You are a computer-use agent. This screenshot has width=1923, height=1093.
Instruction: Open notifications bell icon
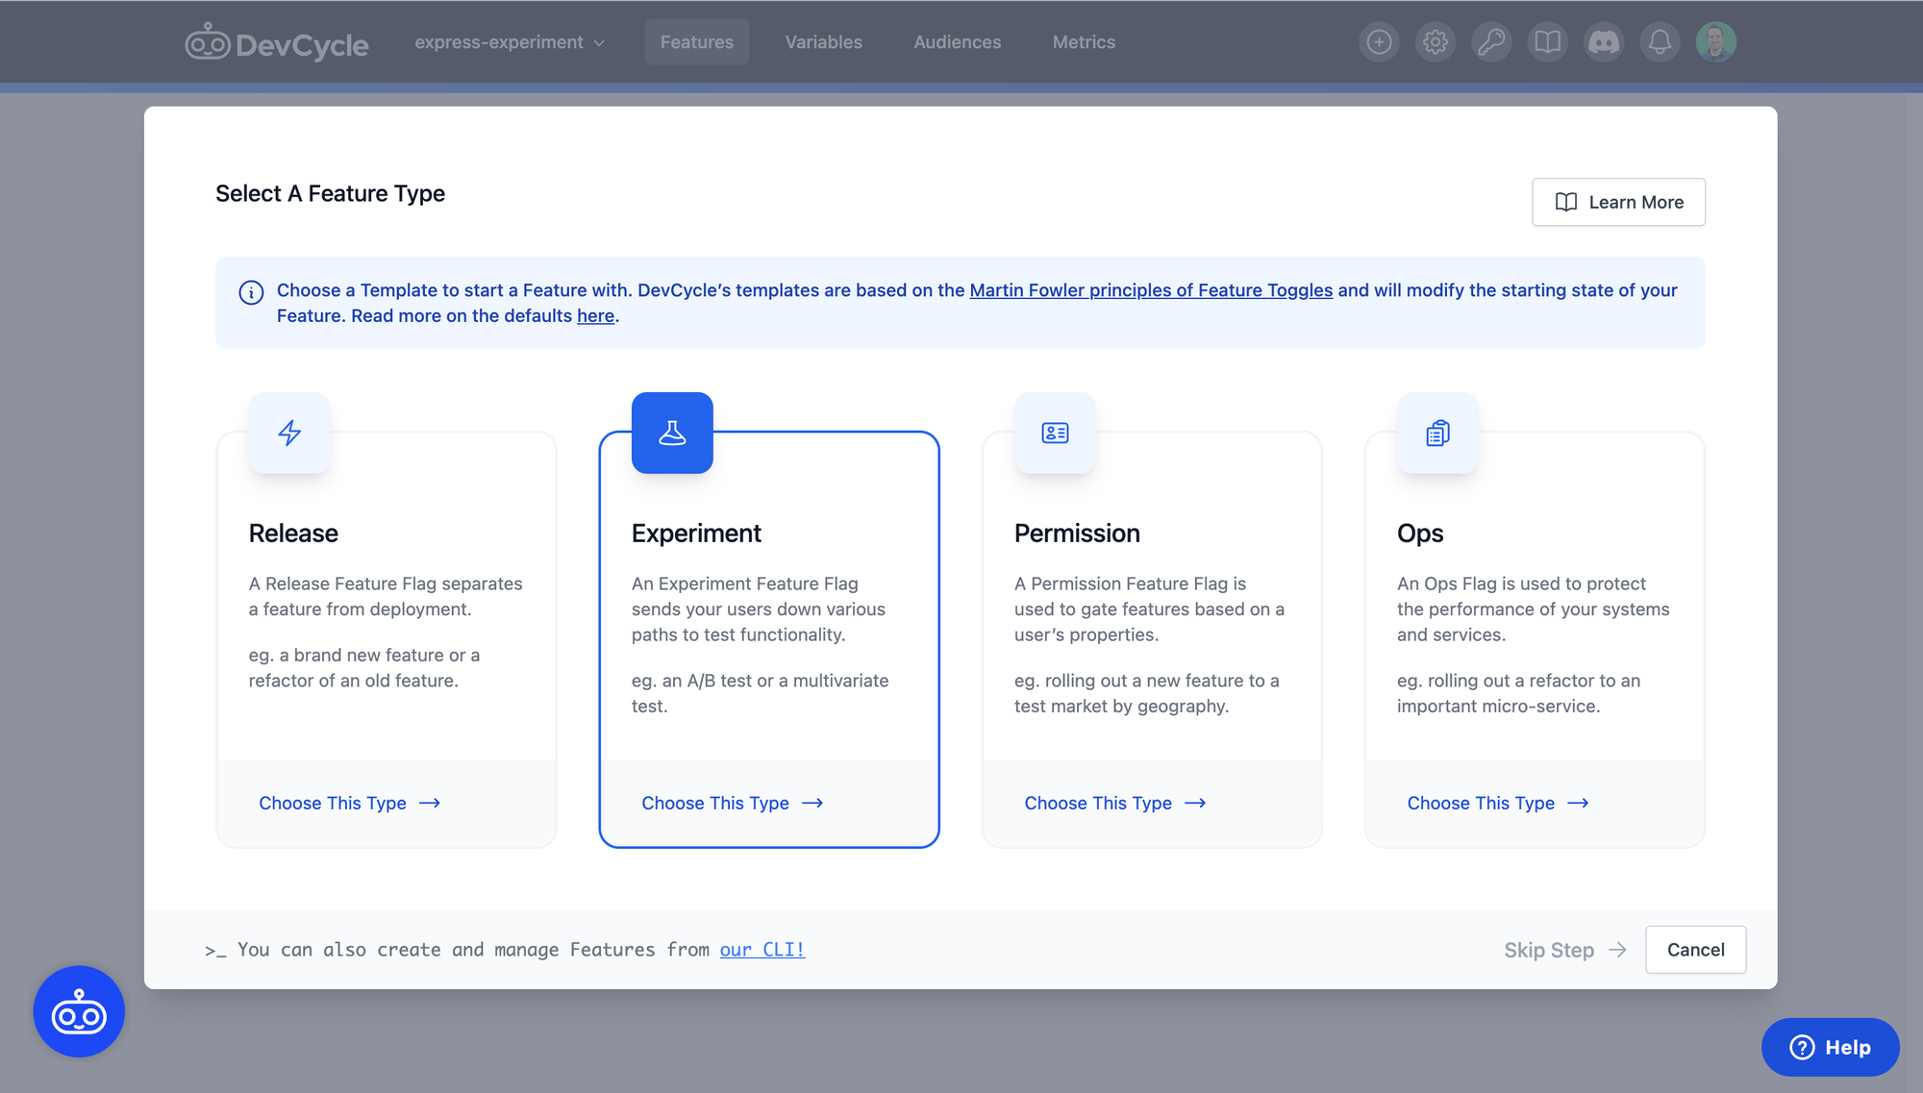pos(1660,42)
